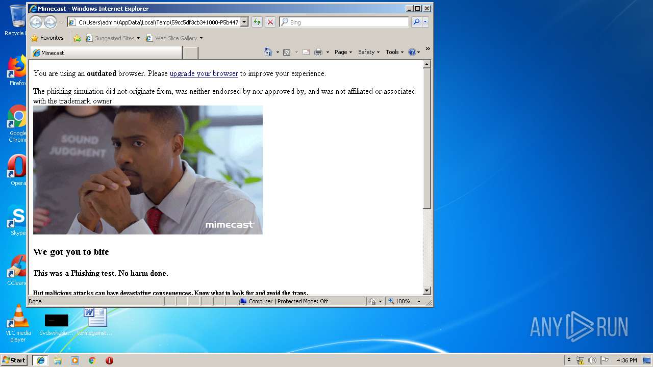Expand the Home button dropdown arrow
Viewport: 653px width, 367px height.
tap(278, 52)
